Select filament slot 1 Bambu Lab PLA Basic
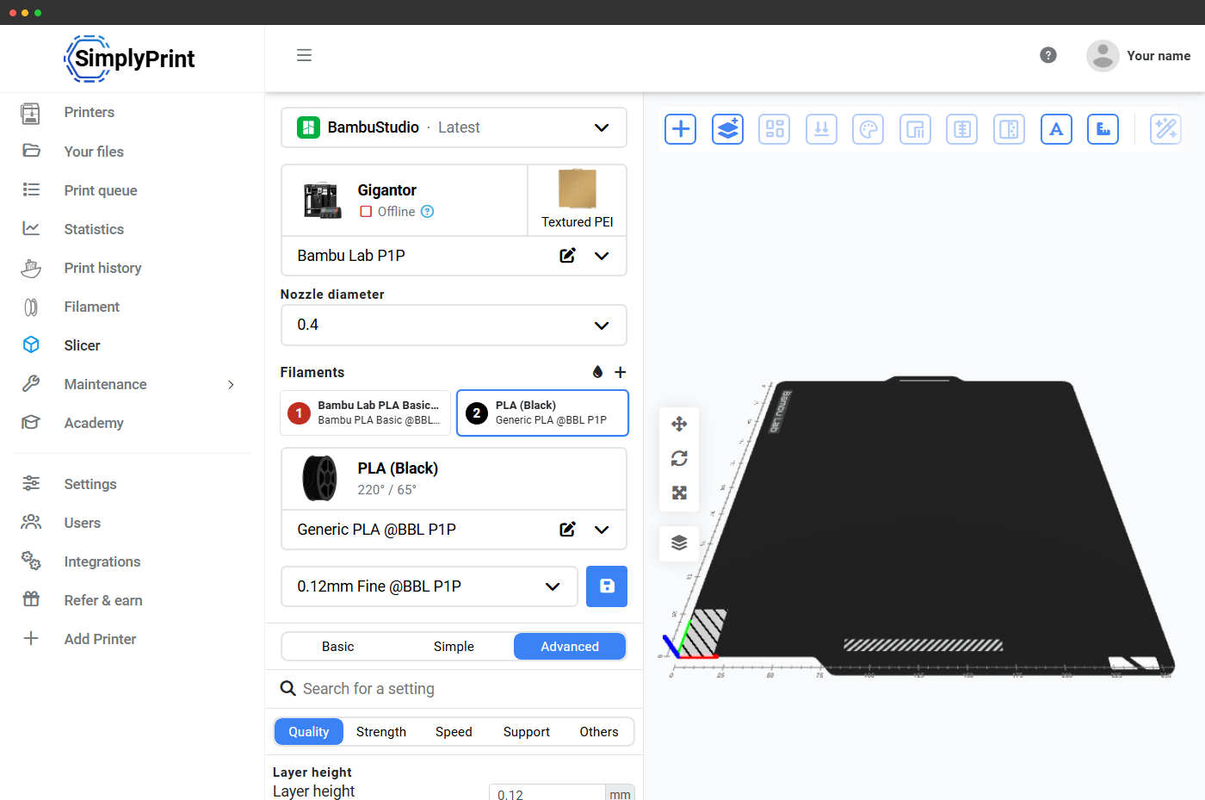The width and height of the screenshot is (1205, 800). 366,413
